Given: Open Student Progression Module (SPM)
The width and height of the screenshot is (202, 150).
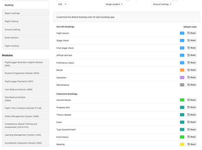Looking at the screenshot, I should point(26,73).
